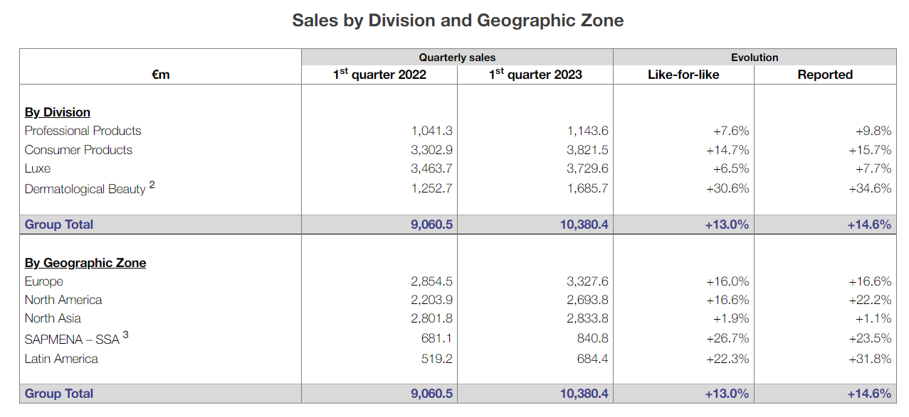Select the Quarterly sales column group header

click(x=457, y=58)
